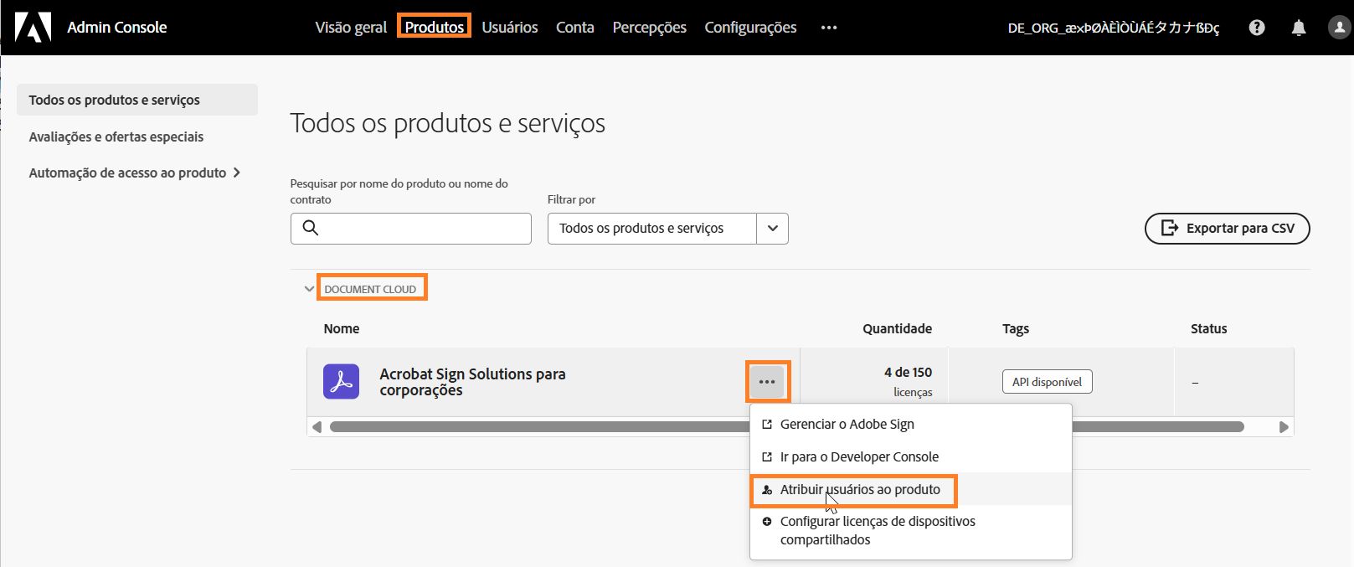Screen dimensions: 1354x567
Task: Open Avaliações e ofertas especiais
Action: point(116,136)
